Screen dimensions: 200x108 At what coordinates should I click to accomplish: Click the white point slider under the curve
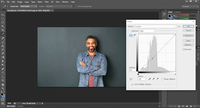175,74
